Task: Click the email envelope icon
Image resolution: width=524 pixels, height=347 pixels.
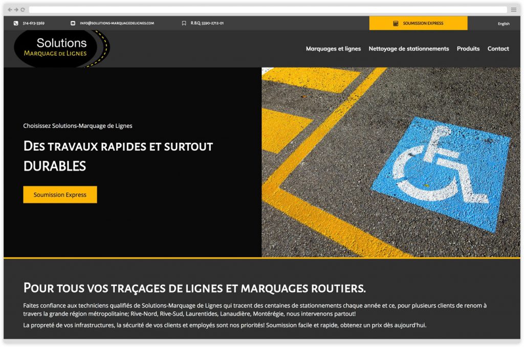Action: 73,23
